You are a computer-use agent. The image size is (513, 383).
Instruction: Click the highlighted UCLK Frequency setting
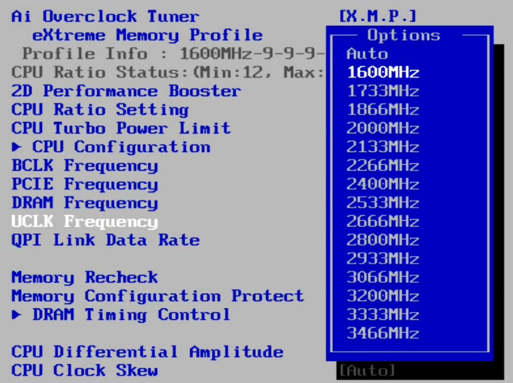(x=85, y=222)
